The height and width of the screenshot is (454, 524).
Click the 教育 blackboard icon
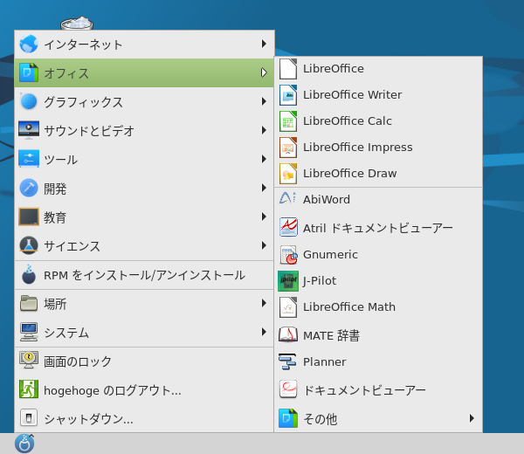pos(29,217)
